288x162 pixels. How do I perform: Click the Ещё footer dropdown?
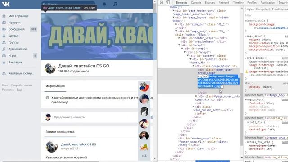coord(21,90)
